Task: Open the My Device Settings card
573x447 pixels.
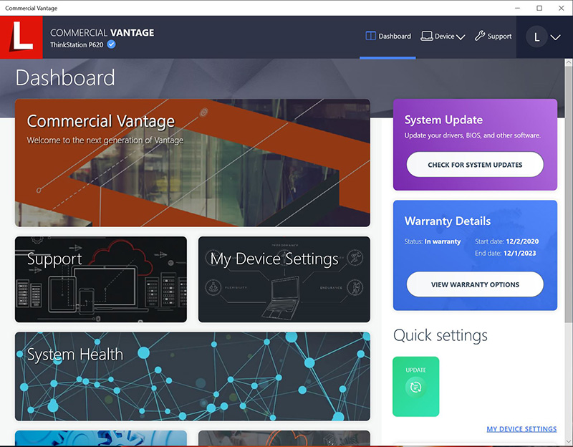Action: pyautogui.click(x=284, y=279)
